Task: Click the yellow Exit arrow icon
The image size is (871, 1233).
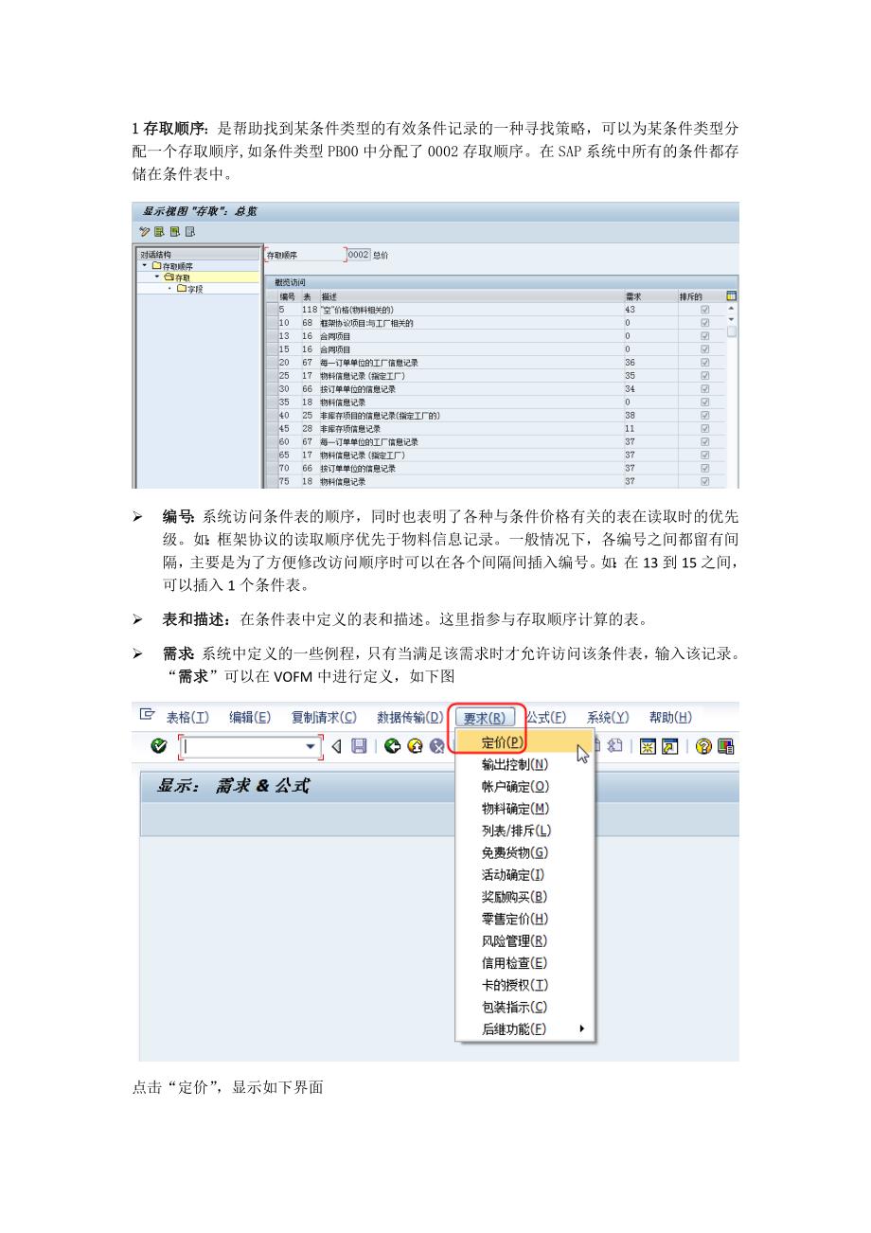Action: pos(414,746)
